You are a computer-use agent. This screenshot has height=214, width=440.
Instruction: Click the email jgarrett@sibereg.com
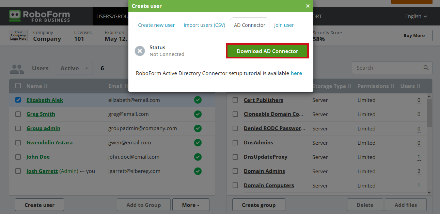coord(134,171)
